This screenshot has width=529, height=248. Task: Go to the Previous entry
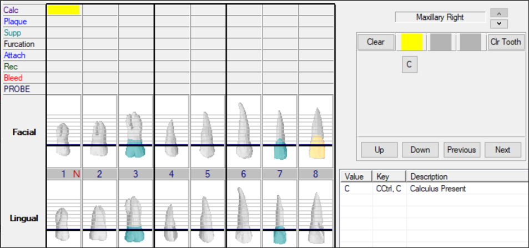coord(461,150)
